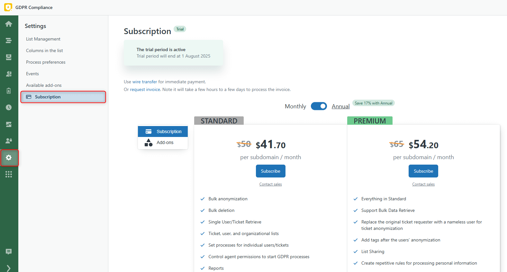This screenshot has height=272, width=507.
Task: Open the apps grid icon
Action: pyautogui.click(x=9, y=174)
